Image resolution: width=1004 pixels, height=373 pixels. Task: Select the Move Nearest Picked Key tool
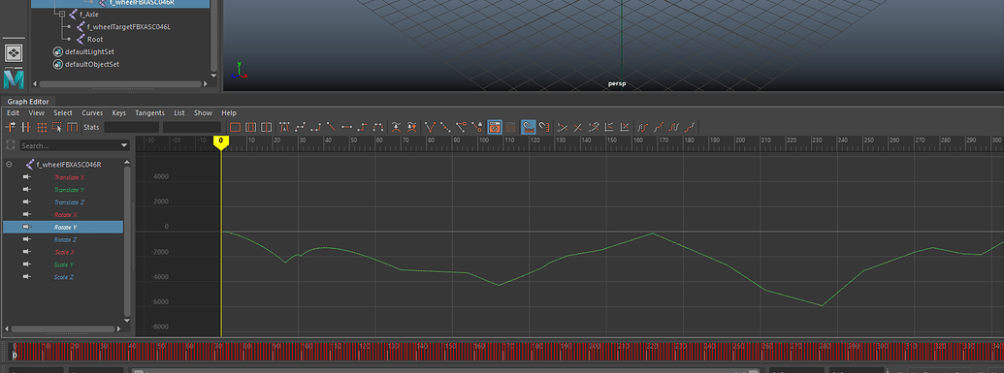(x=11, y=127)
